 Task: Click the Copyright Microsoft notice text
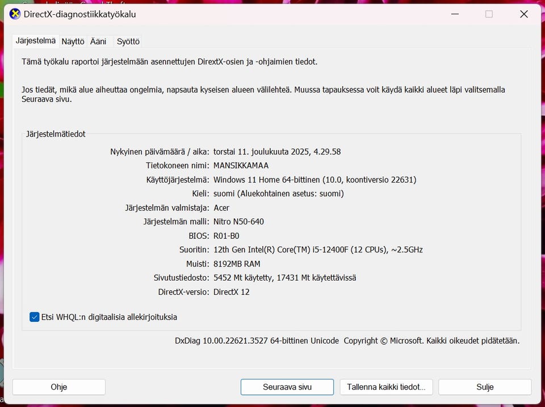[x=431, y=341]
